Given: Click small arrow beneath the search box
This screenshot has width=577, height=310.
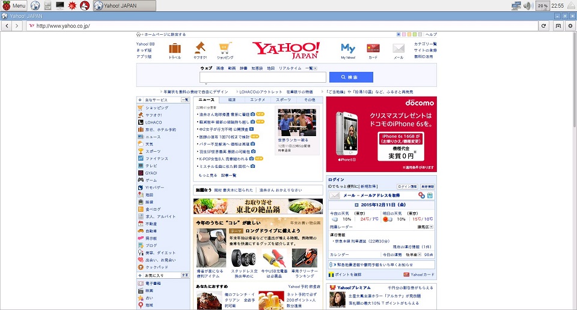Looking at the screenshot, I should click(x=206, y=84).
